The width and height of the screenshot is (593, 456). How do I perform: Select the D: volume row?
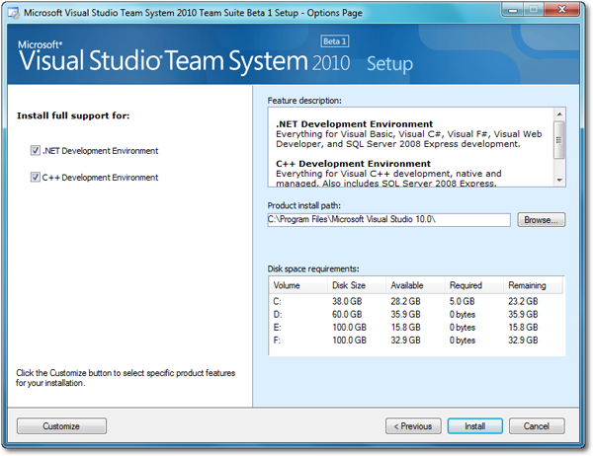pyautogui.click(x=416, y=314)
